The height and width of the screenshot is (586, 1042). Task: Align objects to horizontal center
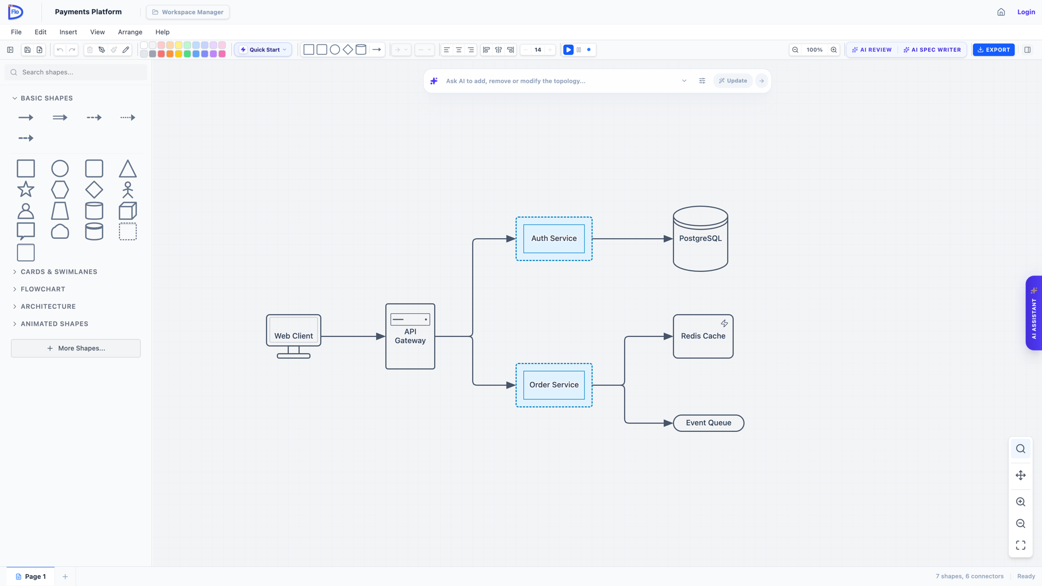498,50
